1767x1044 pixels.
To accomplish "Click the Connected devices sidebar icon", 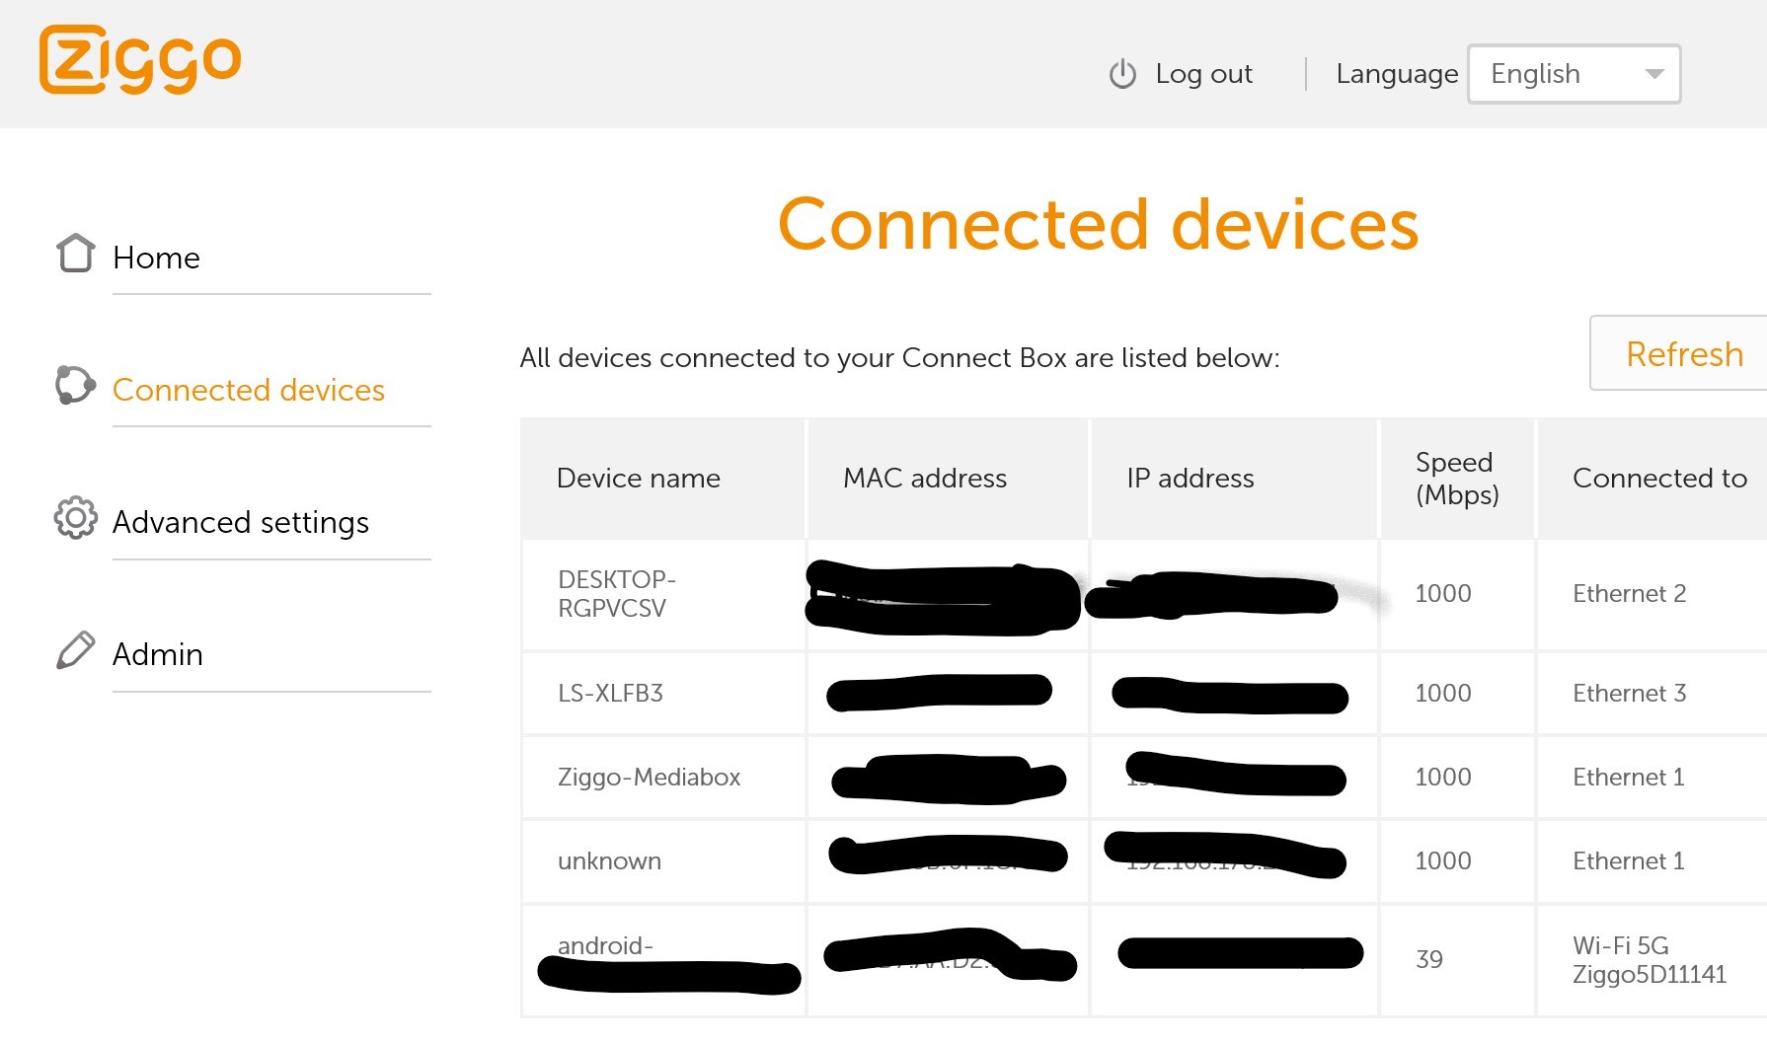I will (x=75, y=385).
